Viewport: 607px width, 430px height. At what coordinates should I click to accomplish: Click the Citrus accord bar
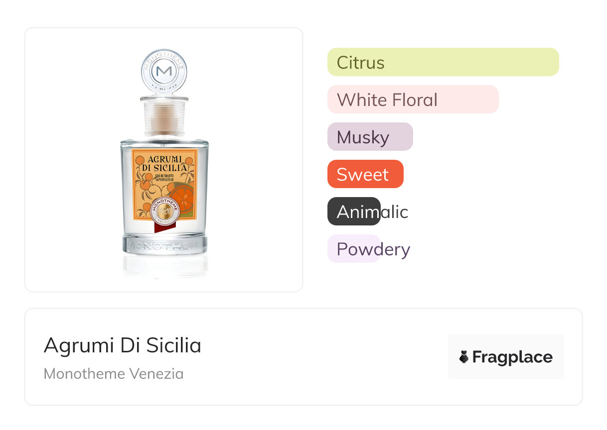click(x=443, y=62)
